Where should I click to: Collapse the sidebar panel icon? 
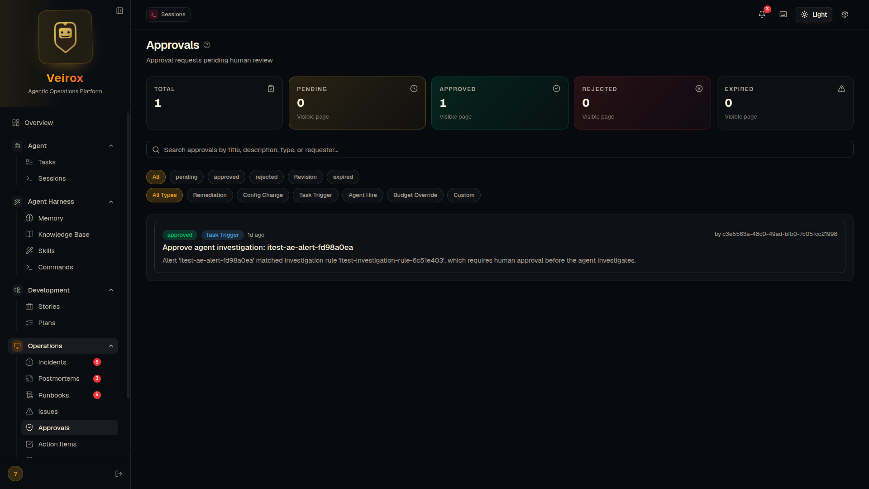click(119, 10)
